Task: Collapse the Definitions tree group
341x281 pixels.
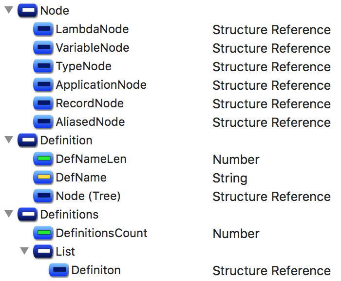Action: (x=8, y=215)
